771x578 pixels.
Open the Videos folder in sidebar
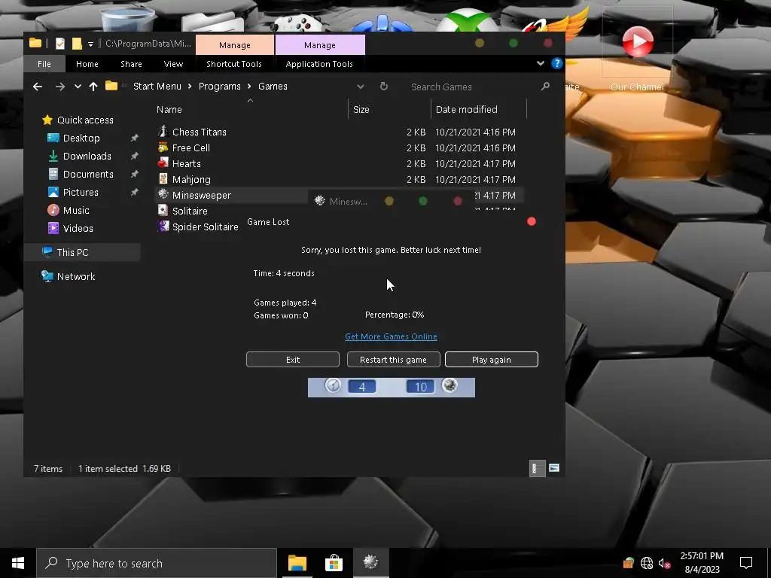(78, 229)
